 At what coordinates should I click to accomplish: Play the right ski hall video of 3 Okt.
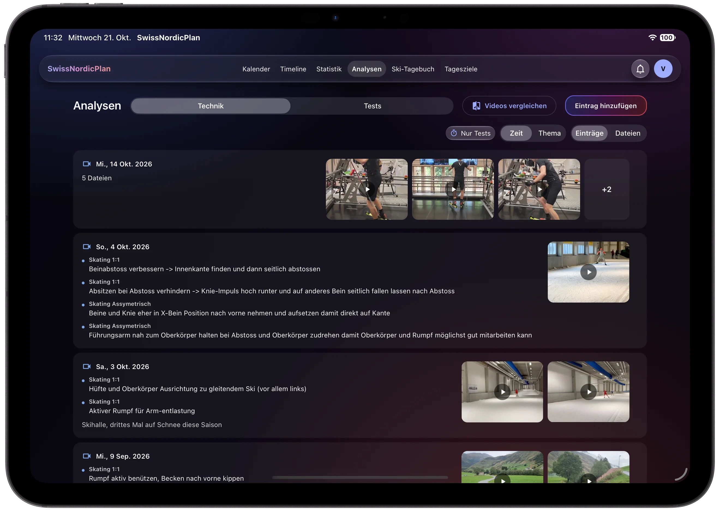pyautogui.click(x=588, y=392)
